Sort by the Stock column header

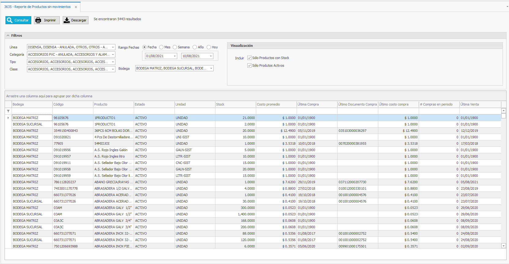click(x=235, y=104)
